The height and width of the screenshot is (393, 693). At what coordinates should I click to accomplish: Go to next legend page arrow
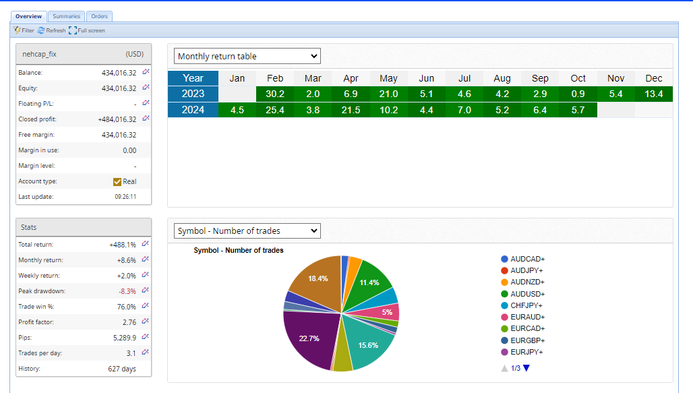click(x=526, y=368)
